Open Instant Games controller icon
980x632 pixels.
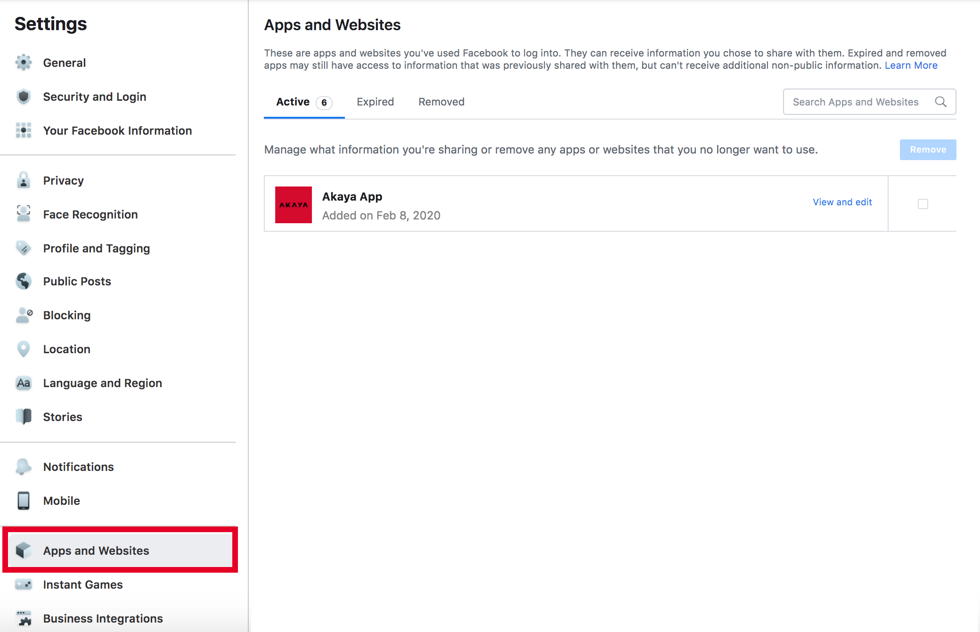(x=23, y=584)
